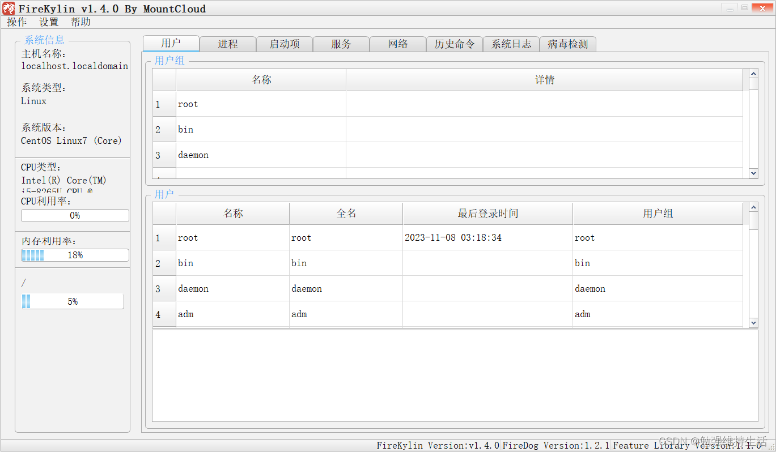Click the 名称 column header in users table
Screen dimensions: 776x452
pyautogui.click(x=232, y=213)
